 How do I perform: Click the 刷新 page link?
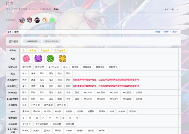(166, 32)
